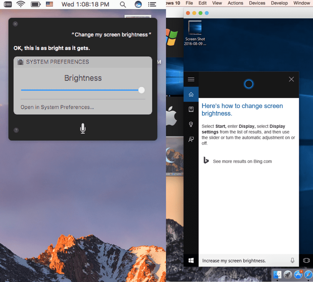Go to Cortana Home
The height and width of the screenshot is (282, 313).
tap(191, 94)
